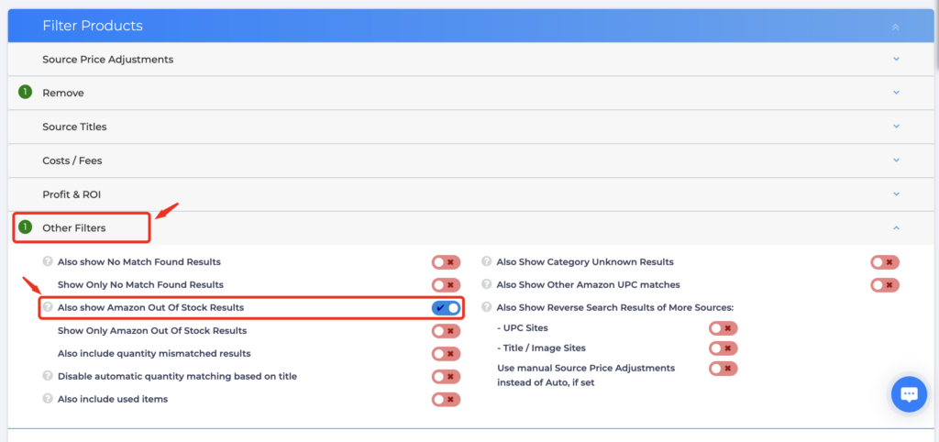Click help icon beside Also include used items
This screenshot has width=939, height=442.
pyautogui.click(x=48, y=399)
